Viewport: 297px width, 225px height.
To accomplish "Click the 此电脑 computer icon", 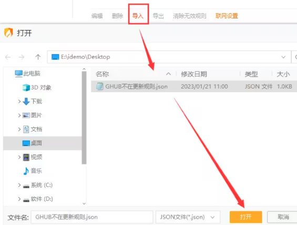I will coord(19,74).
